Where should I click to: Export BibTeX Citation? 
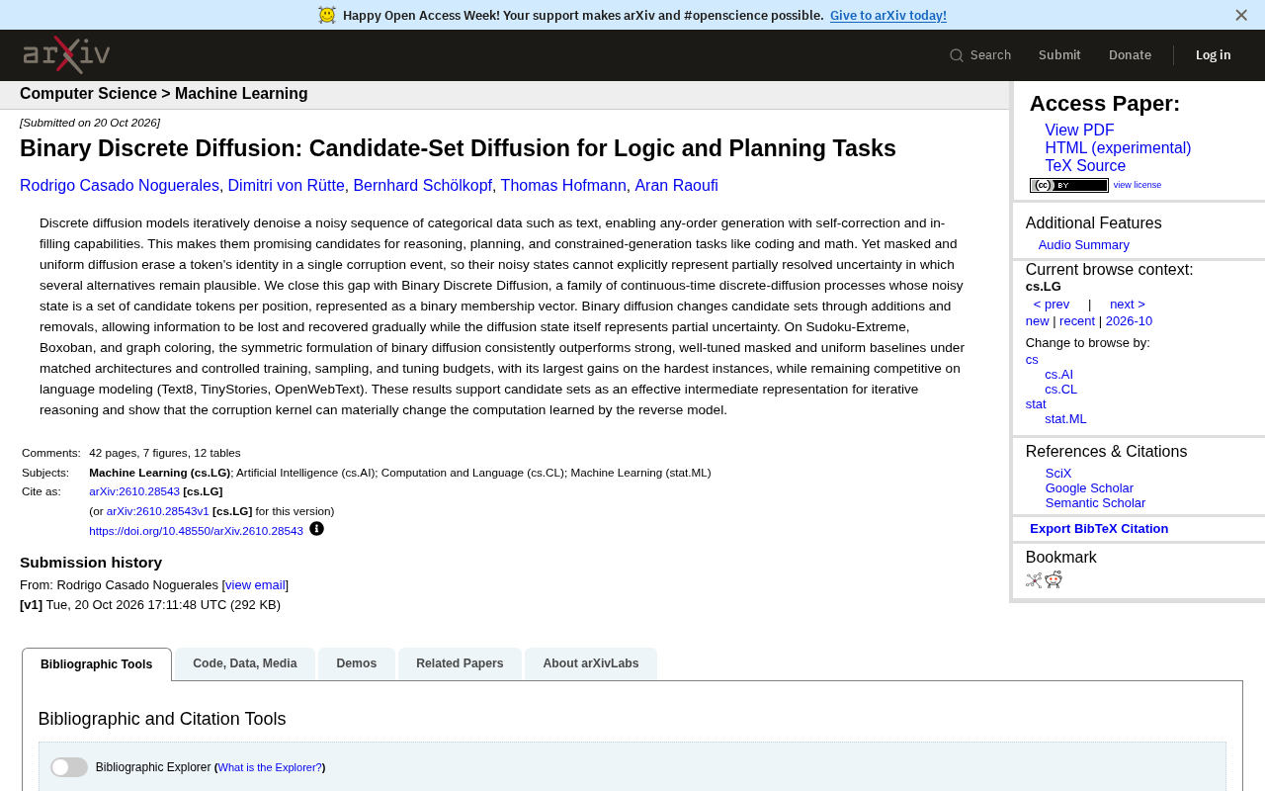pos(1099,529)
